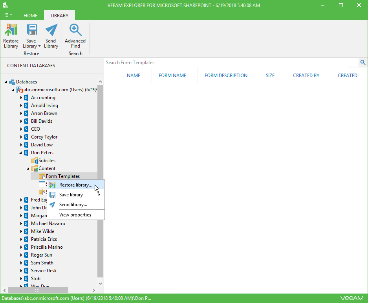Select the Mike Wilde tree item

(43, 231)
